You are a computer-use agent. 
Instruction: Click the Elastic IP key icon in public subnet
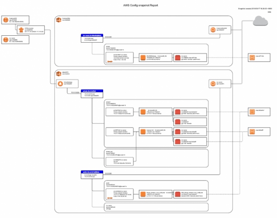pyautogui.click(x=110, y=198)
